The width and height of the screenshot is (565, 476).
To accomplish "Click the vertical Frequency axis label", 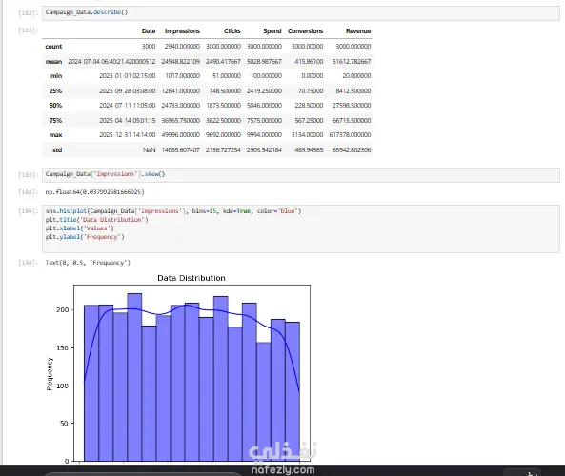I will (50, 374).
